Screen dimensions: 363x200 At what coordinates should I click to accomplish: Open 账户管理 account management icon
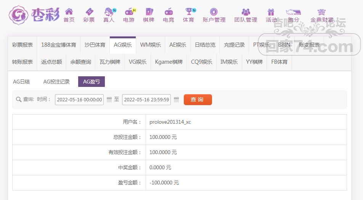click(214, 12)
